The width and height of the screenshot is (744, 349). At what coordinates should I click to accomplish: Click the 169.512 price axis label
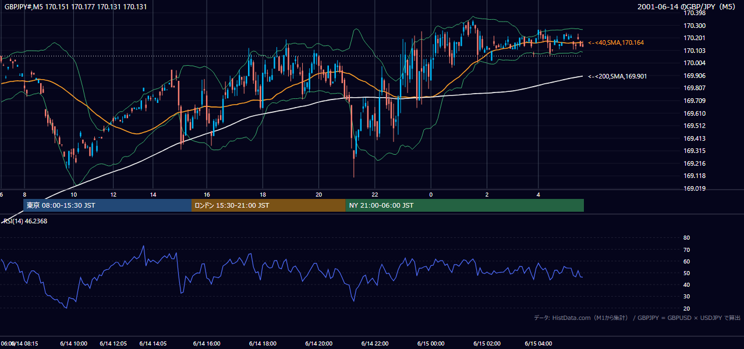694,126
